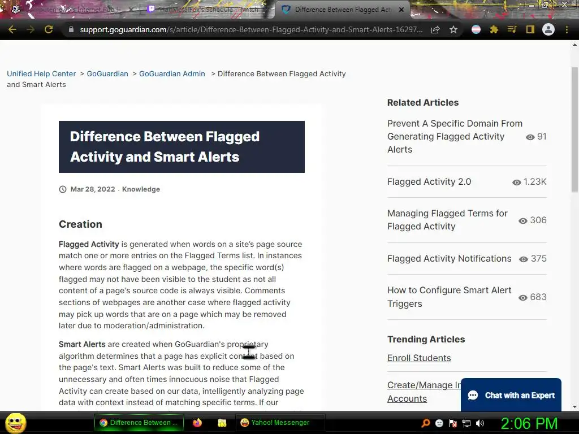The height and width of the screenshot is (434, 579).
Task: Click the page scroll-down arrow
Action: [x=574, y=407]
